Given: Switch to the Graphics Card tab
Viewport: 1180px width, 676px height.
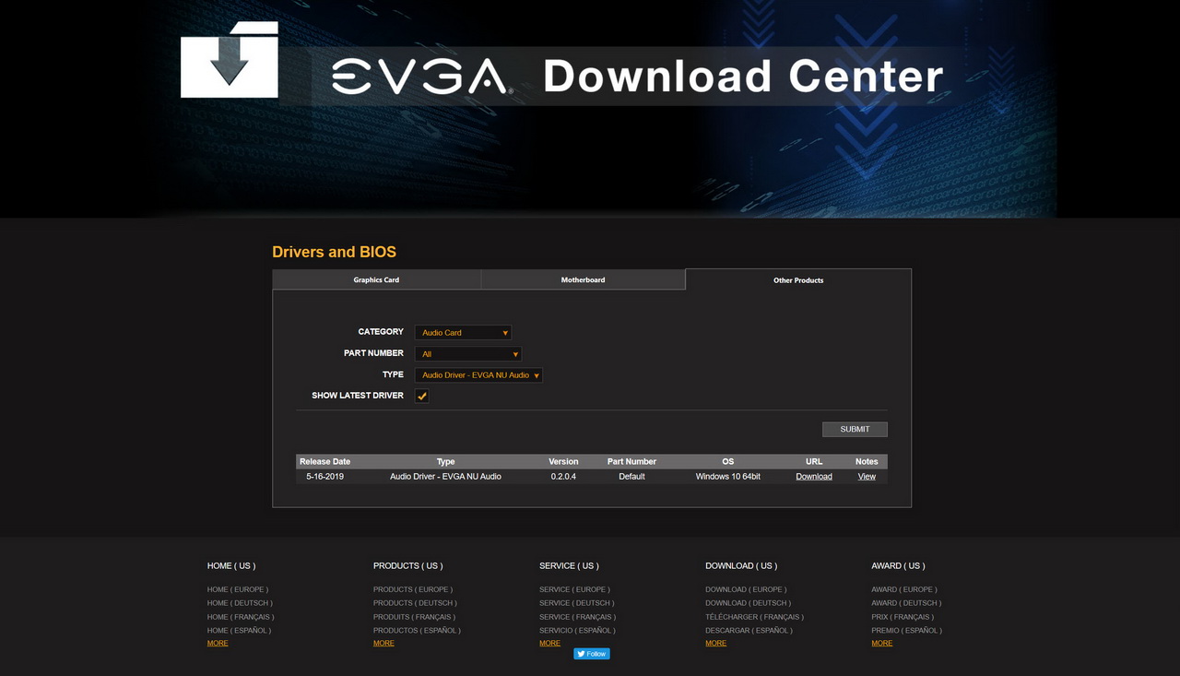Looking at the screenshot, I should pos(376,279).
